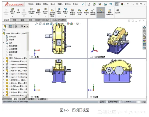Click the Rebuild traffic light icon
149x117 pixels.
tap(122, 4)
